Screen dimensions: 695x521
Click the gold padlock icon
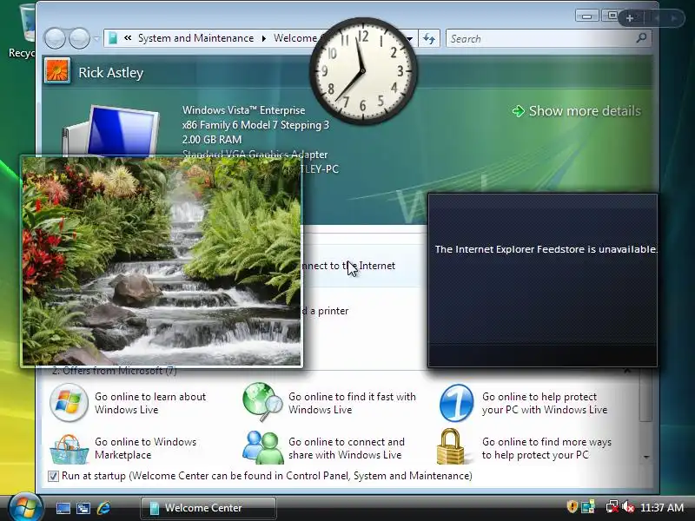[x=451, y=446]
